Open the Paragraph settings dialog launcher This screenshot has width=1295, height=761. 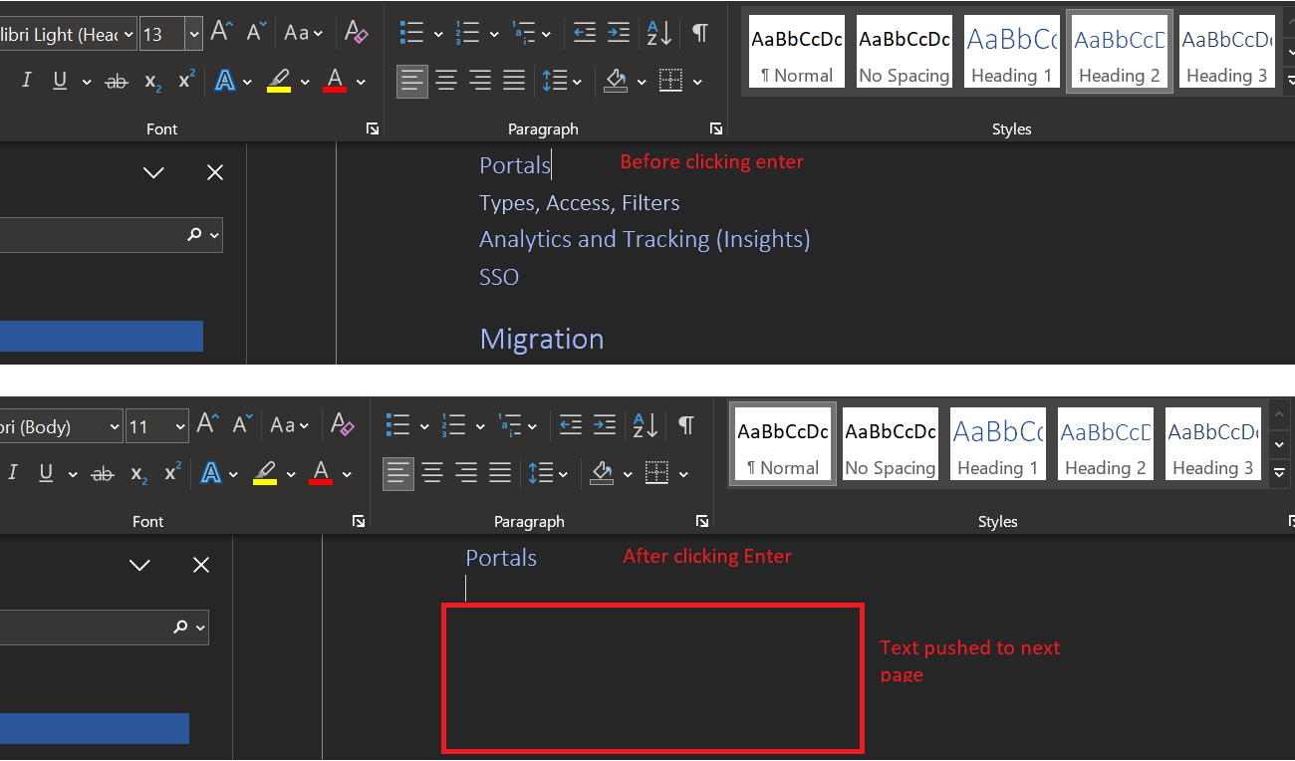coord(716,128)
